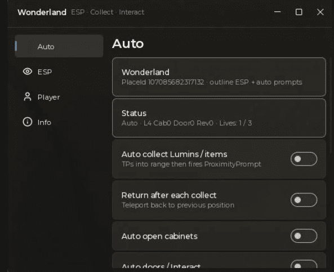Click 'TPs into range then fires ProximityPrompt' text
Viewport: 334px width, 272px height.
192,164
